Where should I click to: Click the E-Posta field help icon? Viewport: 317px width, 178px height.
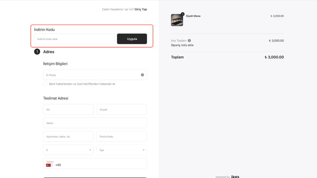point(142,75)
